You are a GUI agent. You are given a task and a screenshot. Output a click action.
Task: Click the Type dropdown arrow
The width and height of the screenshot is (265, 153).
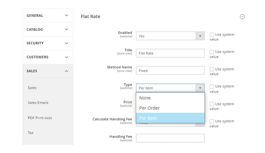click(x=200, y=88)
